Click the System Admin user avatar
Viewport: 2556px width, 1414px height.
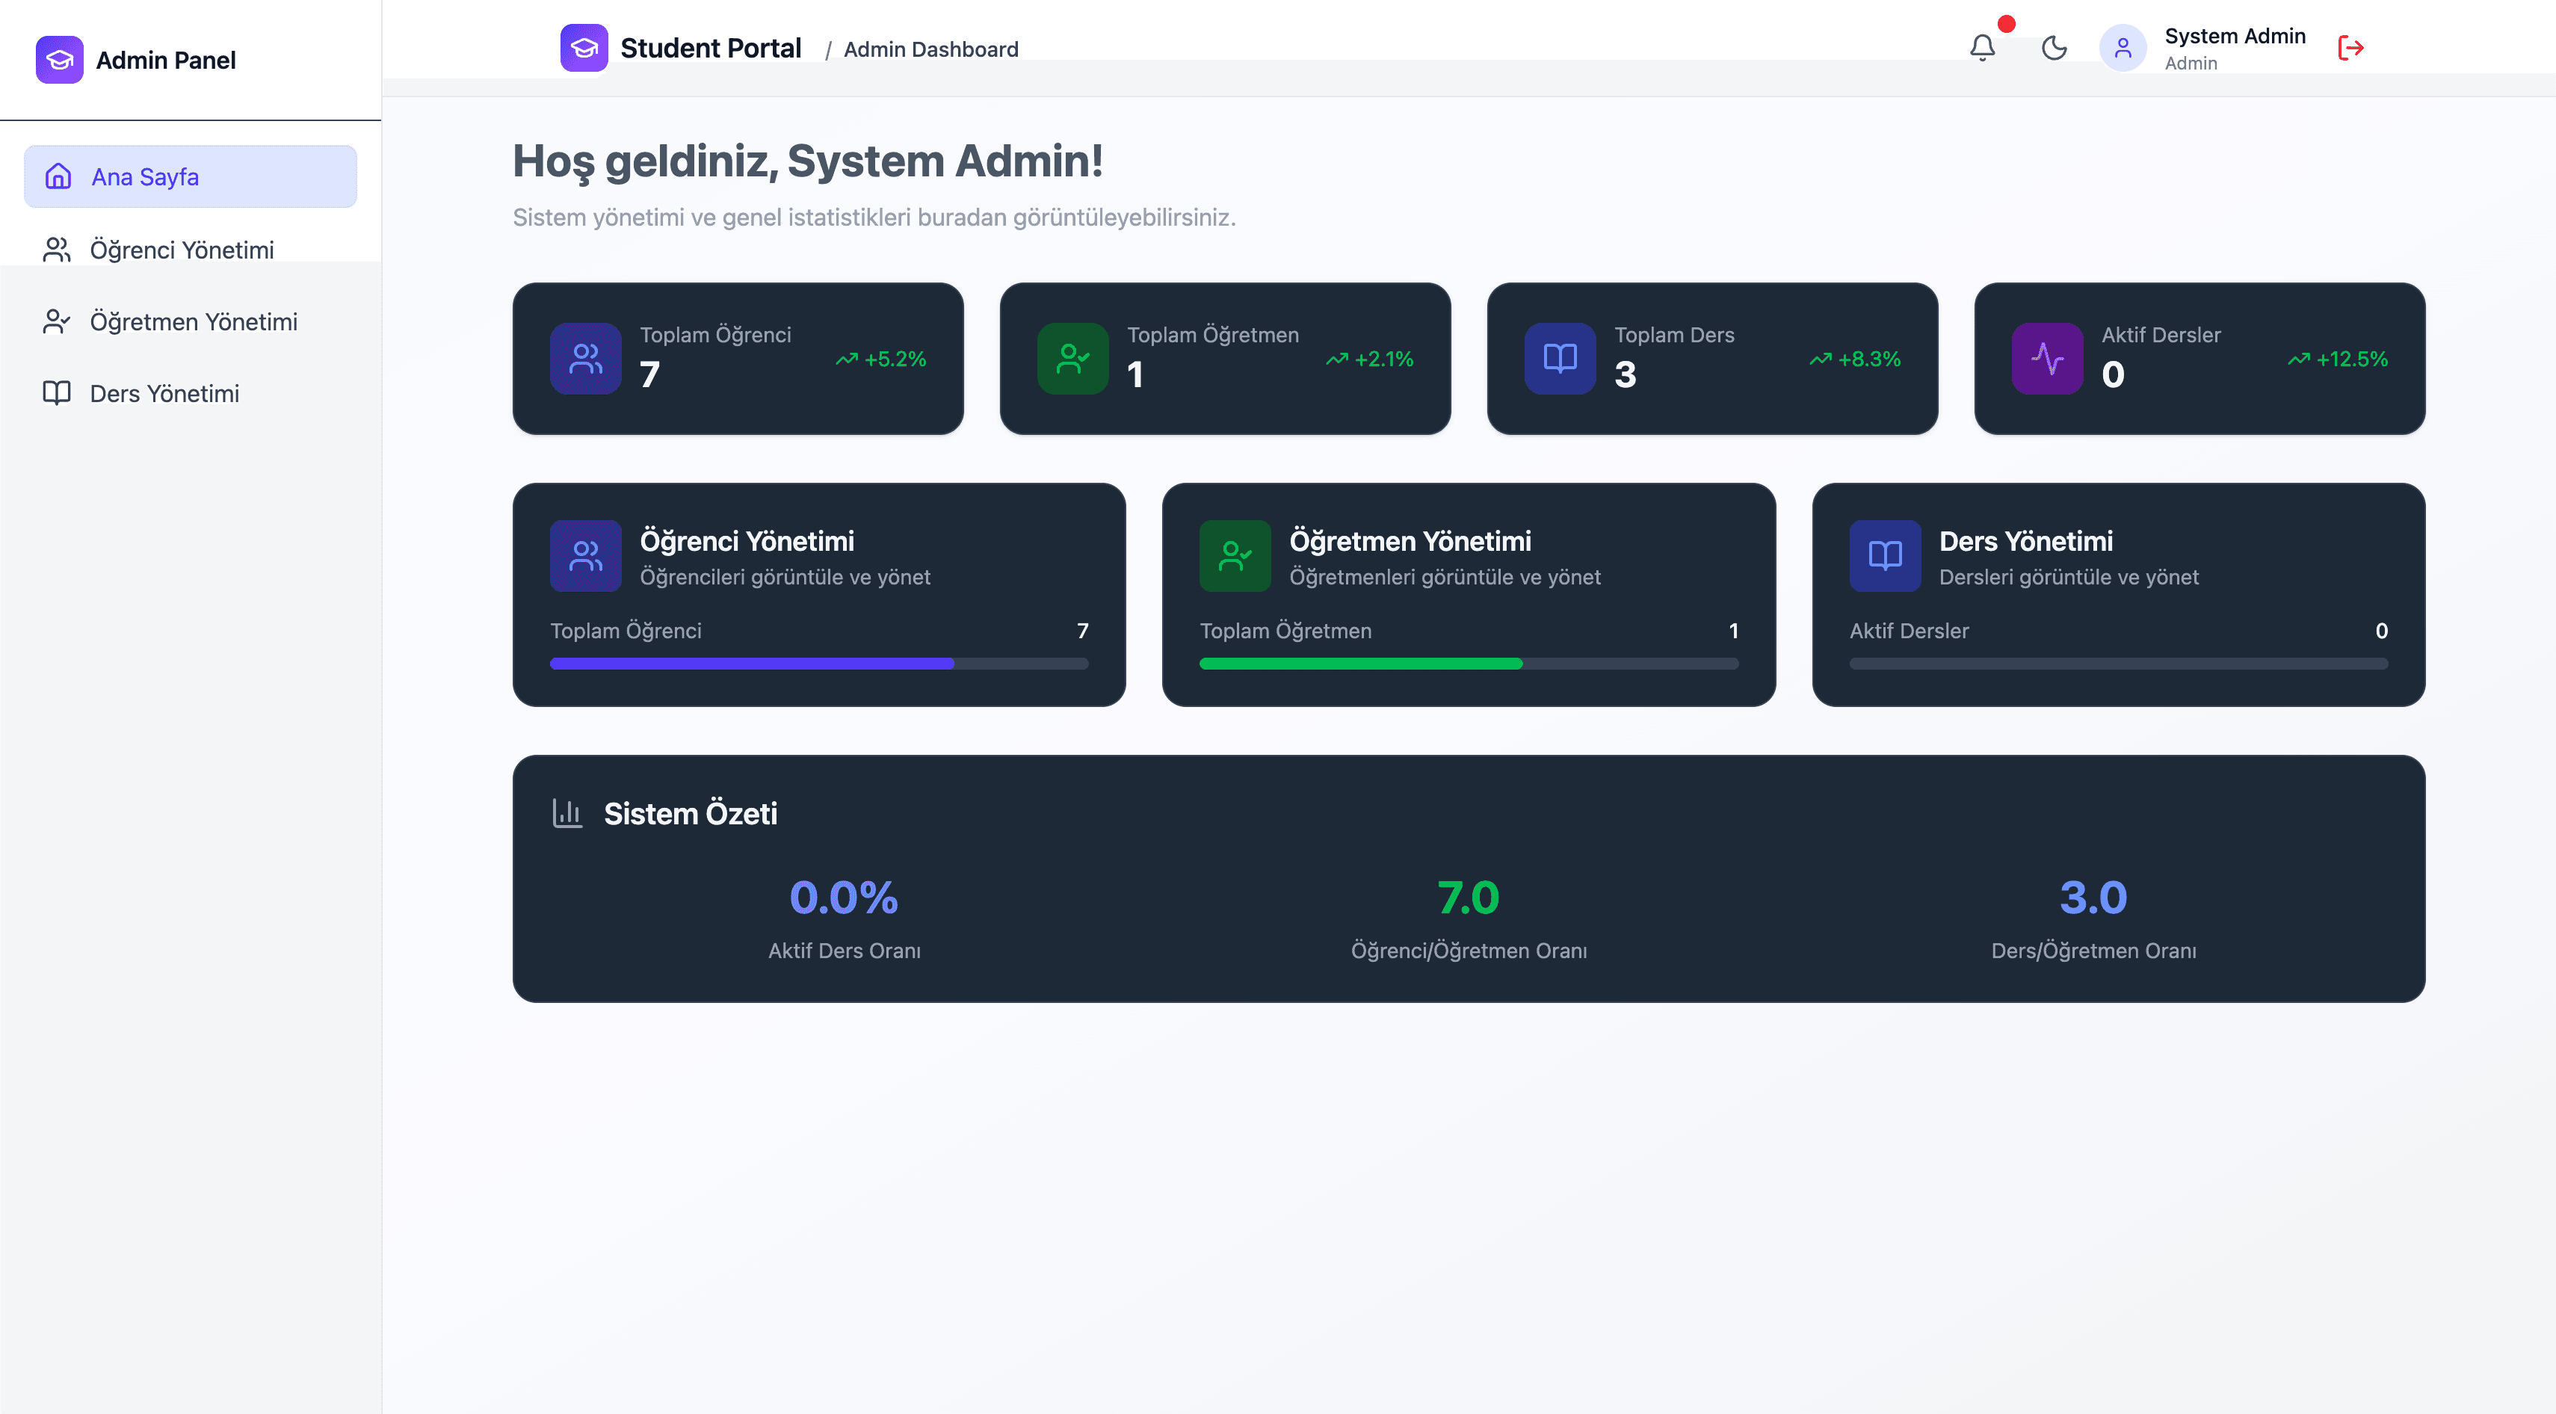[2123, 48]
